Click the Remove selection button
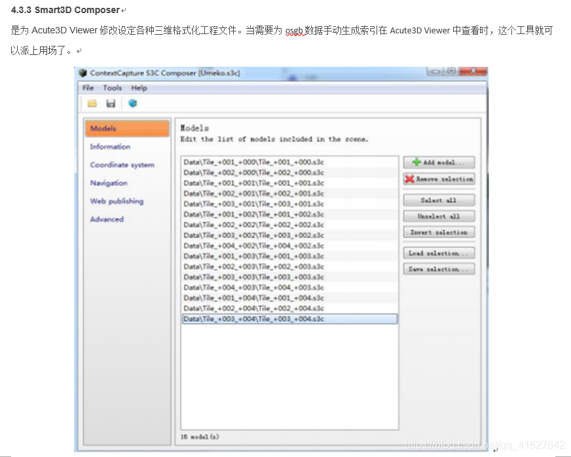 (x=439, y=179)
